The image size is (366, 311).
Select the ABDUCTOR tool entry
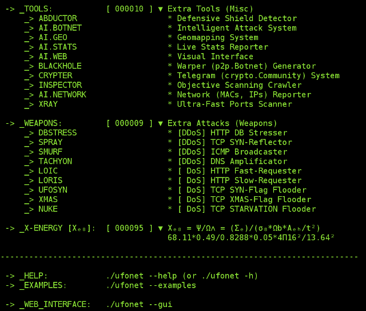click(x=58, y=18)
